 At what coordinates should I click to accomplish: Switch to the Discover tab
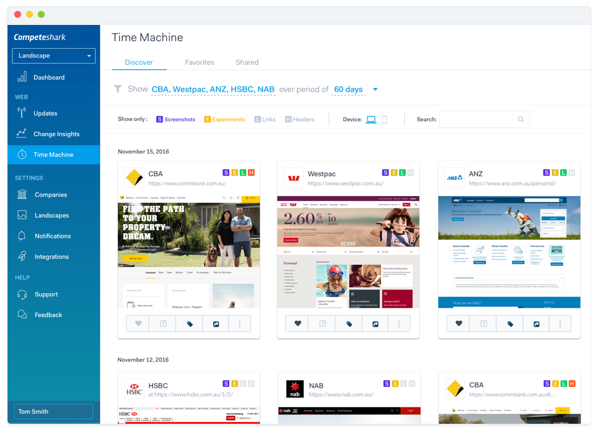point(139,62)
